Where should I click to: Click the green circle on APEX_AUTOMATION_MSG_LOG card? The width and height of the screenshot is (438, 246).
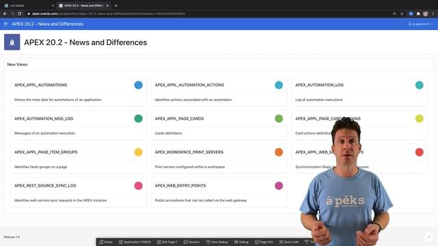tap(138, 118)
